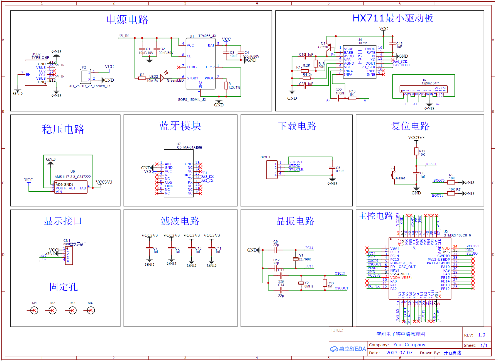Click the C5 0.1uf capacitor symbol
The width and height of the screenshot is (498, 361).
click(x=332, y=168)
